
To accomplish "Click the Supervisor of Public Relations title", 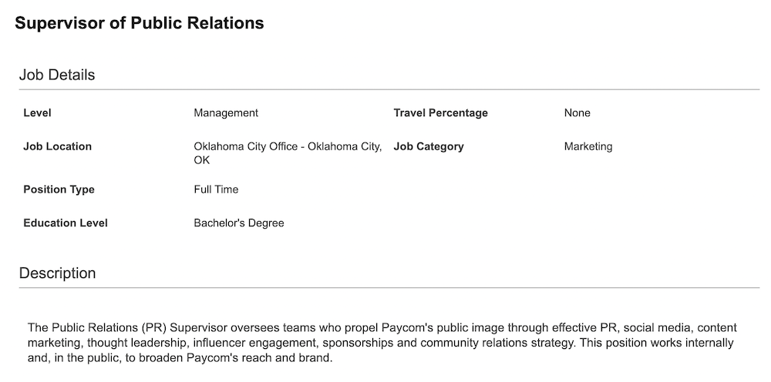I will 139,23.
